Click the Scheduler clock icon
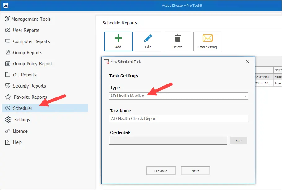 click(7, 108)
